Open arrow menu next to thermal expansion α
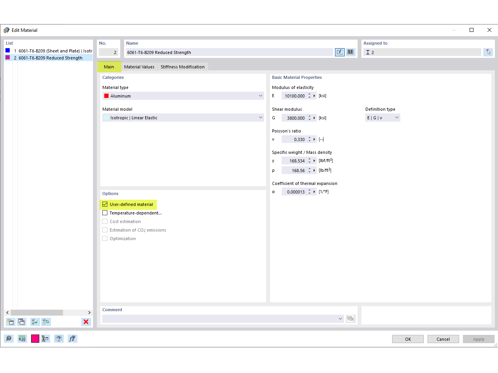The width and height of the screenshot is (498, 373). tap(314, 192)
